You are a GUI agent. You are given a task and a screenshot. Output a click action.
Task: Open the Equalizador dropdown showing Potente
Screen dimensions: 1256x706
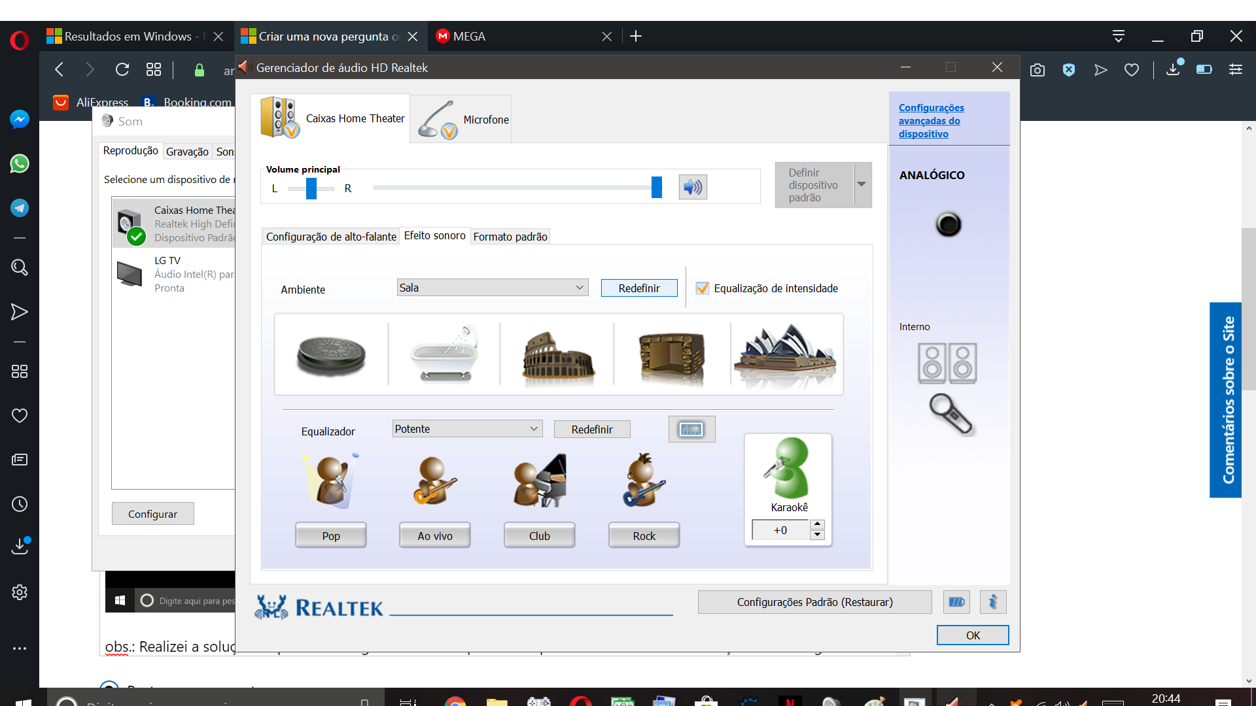pos(467,429)
